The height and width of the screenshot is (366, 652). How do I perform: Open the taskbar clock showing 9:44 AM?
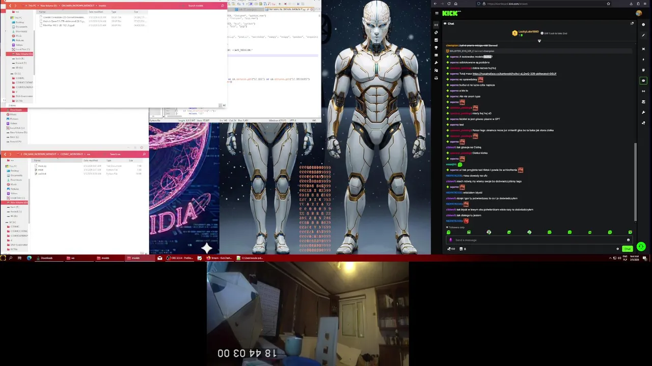click(x=634, y=258)
